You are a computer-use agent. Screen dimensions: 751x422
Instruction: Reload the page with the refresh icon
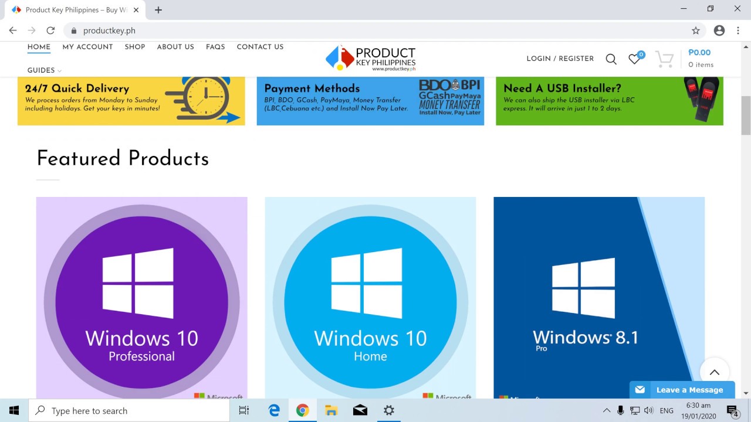(x=50, y=30)
